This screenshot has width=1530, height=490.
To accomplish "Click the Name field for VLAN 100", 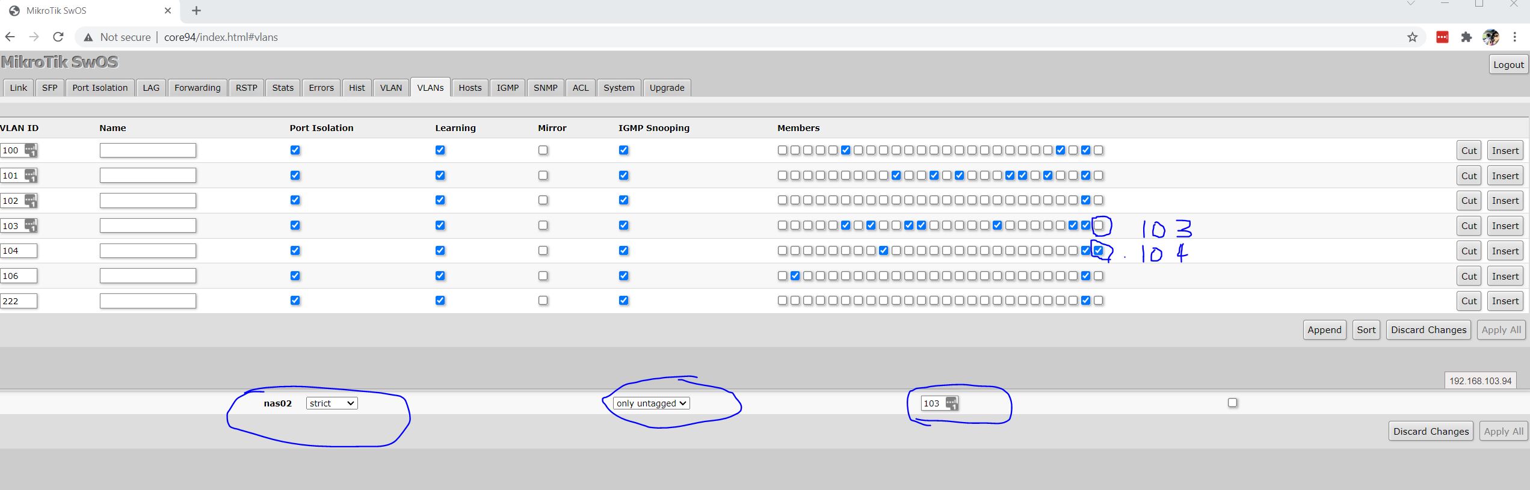I will [x=148, y=150].
